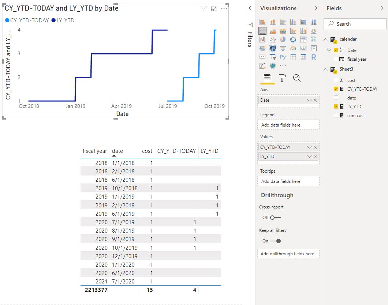Select the stacked column chart visual

coord(273,22)
